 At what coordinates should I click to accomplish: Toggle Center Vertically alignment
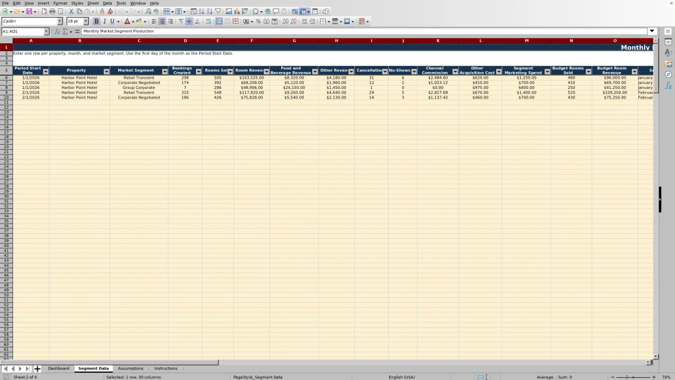tap(189, 21)
